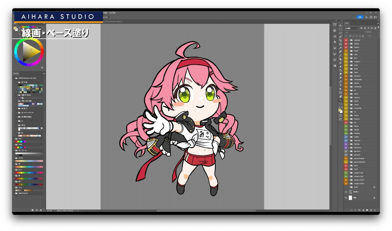This screenshot has height=231, width=392.
Task: Select the History Brush tool
Action: [340, 63]
